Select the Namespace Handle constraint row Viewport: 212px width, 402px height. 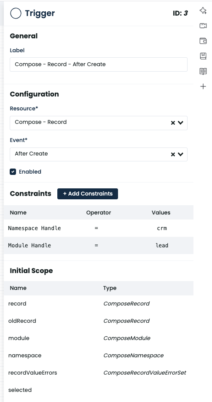click(x=99, y=228)
